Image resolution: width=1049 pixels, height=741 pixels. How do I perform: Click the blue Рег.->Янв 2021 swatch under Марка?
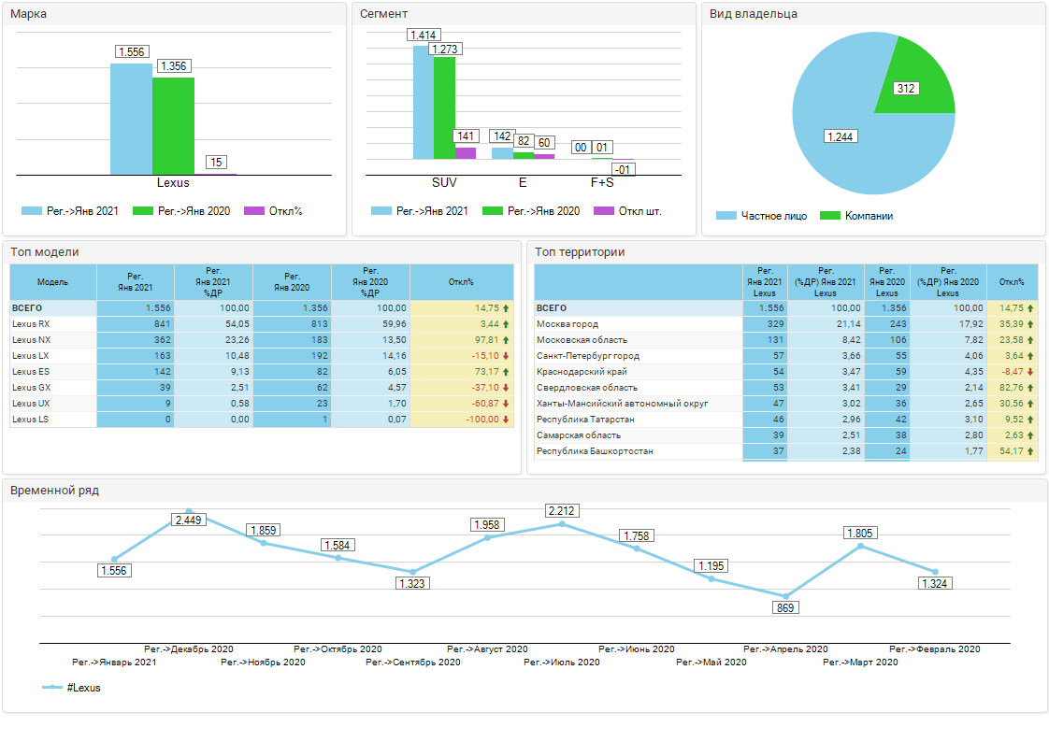point(32,211)
